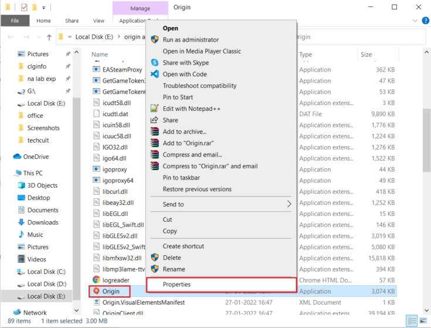Select libcurl.dll file row
This screenshot has width=431, height=328.
click(115, 191)
